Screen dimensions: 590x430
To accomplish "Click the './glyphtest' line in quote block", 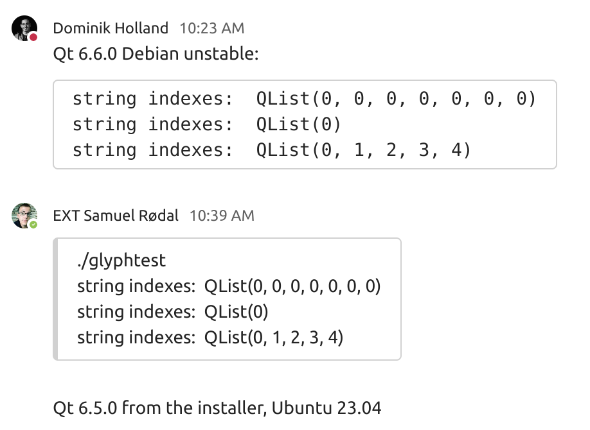I will [121, 261].
